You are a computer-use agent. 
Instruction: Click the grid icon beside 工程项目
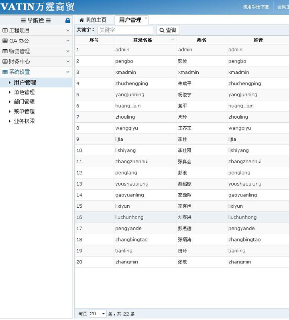point(5,30)
